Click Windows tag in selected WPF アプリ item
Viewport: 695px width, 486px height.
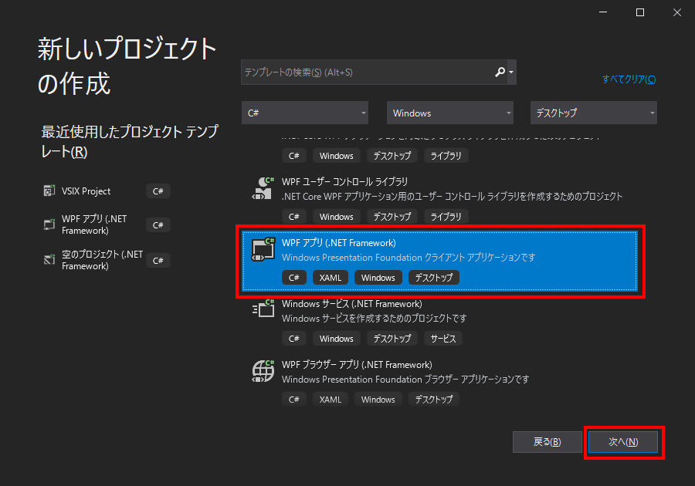coord(378,278)
